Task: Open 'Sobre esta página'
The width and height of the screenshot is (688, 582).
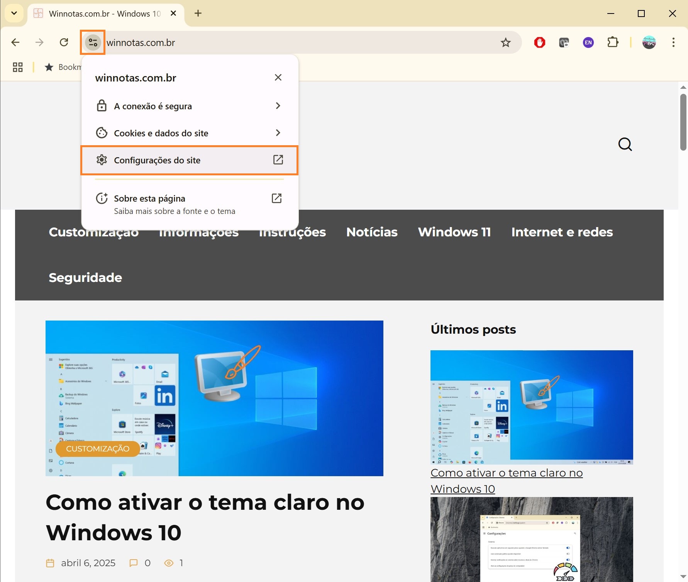Action: tap(189, 204)
